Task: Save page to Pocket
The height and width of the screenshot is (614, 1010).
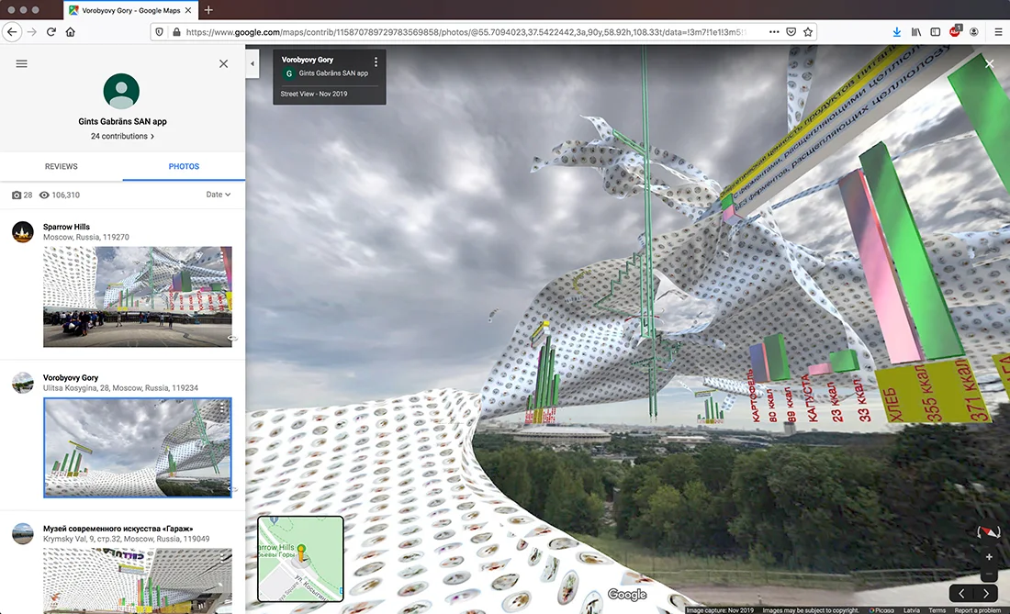Action: (x=791, y=31)
